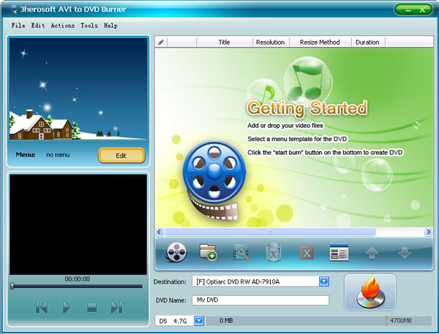Click the Add video file film-reel icon
The width and height of the screenshot is (439, 334).
pyautogui.click(x=176, y=253)
